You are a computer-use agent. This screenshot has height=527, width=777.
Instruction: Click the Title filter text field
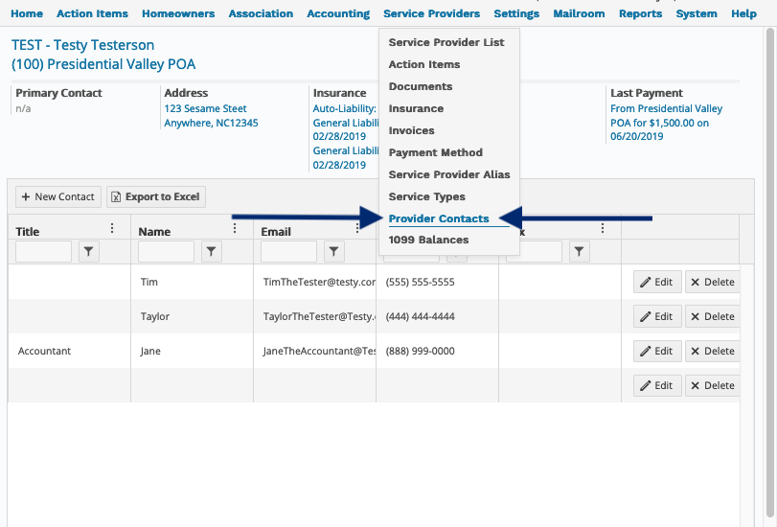pos(44,252)
